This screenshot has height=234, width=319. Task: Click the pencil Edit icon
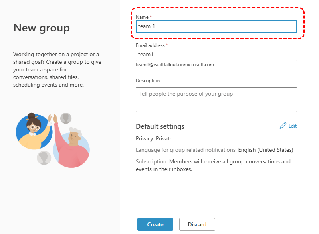click(x=283, y=126)
